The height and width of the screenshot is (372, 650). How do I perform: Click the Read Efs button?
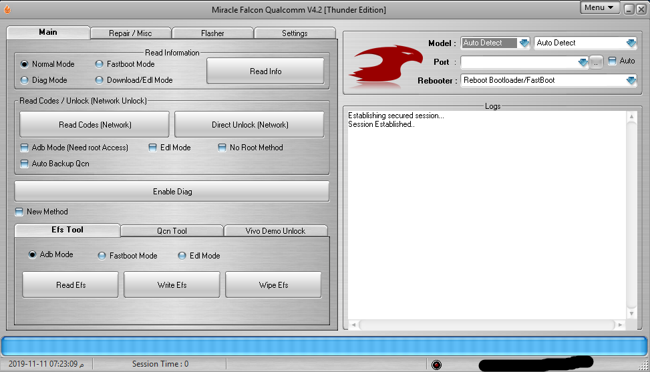point(70,285)
